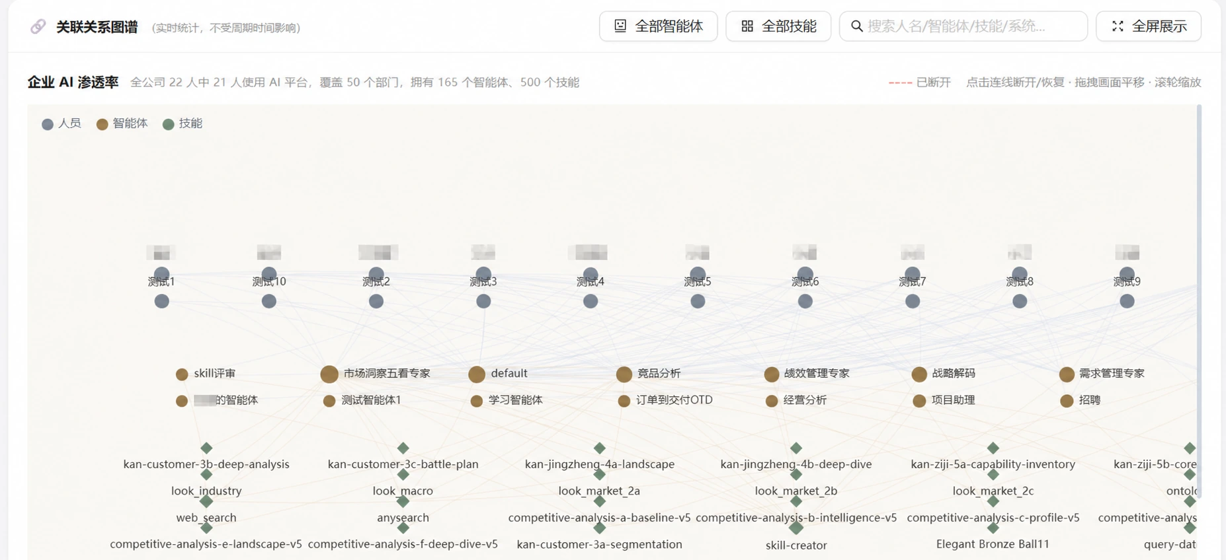1226x560 pixels.
Task: Click the kan-jingzheng-4a-landscape skill diamond
Action: click(600, 448)
